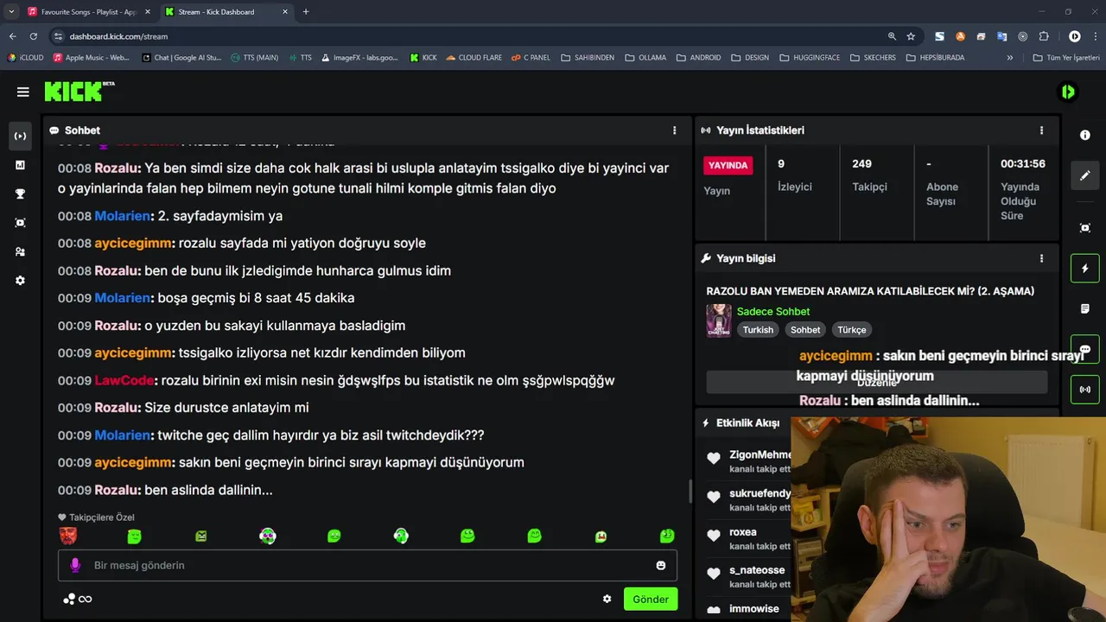Screen dimensions: 1106x622
Task: Open the SAHİBİNDEN bookmark folder
Action: coord(588,58)
